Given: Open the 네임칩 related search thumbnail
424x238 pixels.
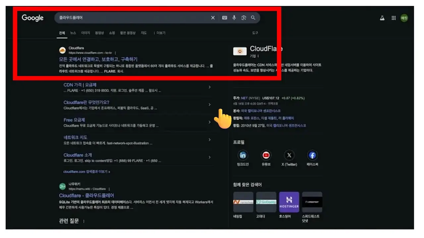Looking at the screenshot, I should point(243,202).
